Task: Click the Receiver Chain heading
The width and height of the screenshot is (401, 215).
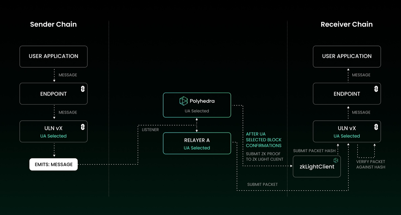Action: click(x=347, y=24)
